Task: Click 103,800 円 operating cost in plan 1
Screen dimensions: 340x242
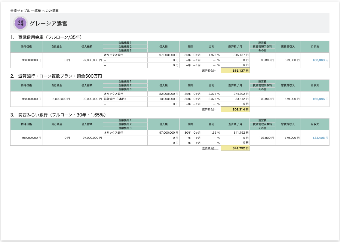Action: [x=262, y=60]
